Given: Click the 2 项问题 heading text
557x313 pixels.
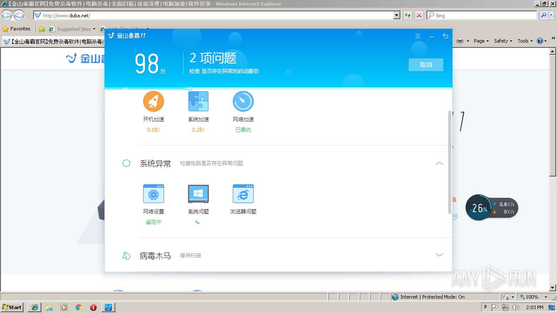Looking at the screenshot, I should [213, 58].
